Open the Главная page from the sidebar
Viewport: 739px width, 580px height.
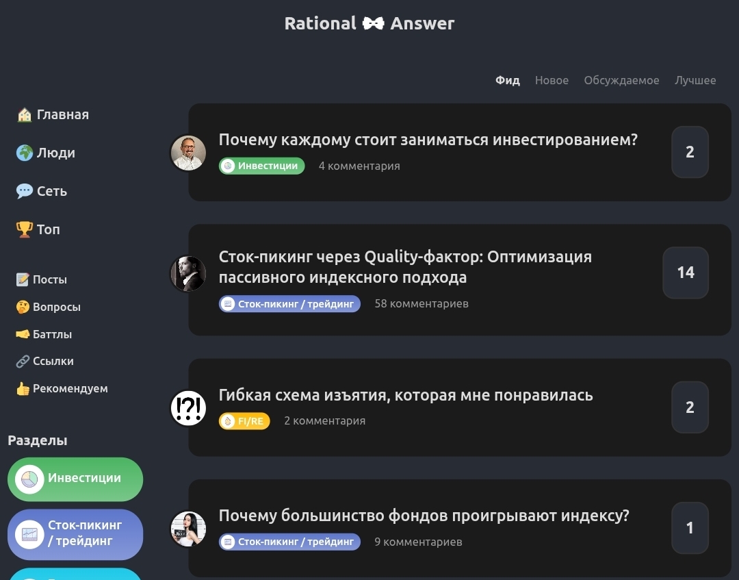pyautogui.click(x=53, y=114)
